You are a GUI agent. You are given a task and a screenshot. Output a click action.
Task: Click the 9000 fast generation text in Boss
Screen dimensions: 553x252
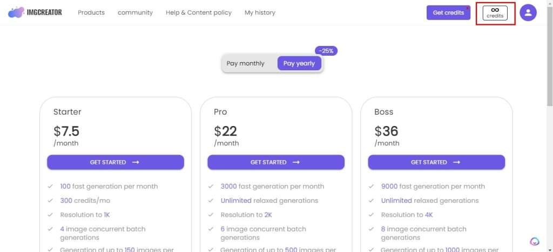(x=433, y=187)
